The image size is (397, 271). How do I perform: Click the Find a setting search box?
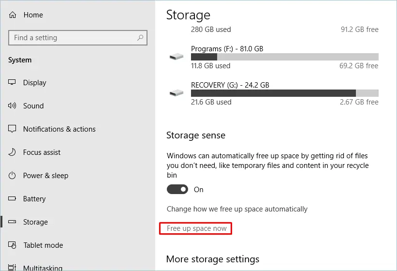[x=73, y=38]
